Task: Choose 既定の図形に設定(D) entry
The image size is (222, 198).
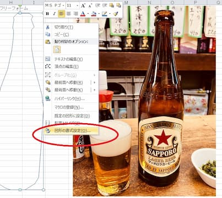Action: point(72,116)
